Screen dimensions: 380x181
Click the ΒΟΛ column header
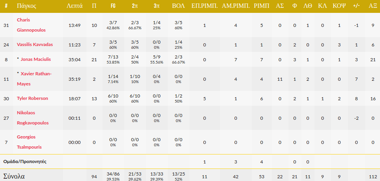click(179, 6)
